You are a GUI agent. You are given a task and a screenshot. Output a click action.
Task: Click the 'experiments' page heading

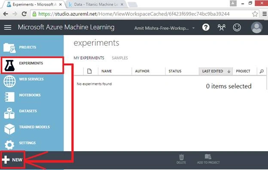96,43
